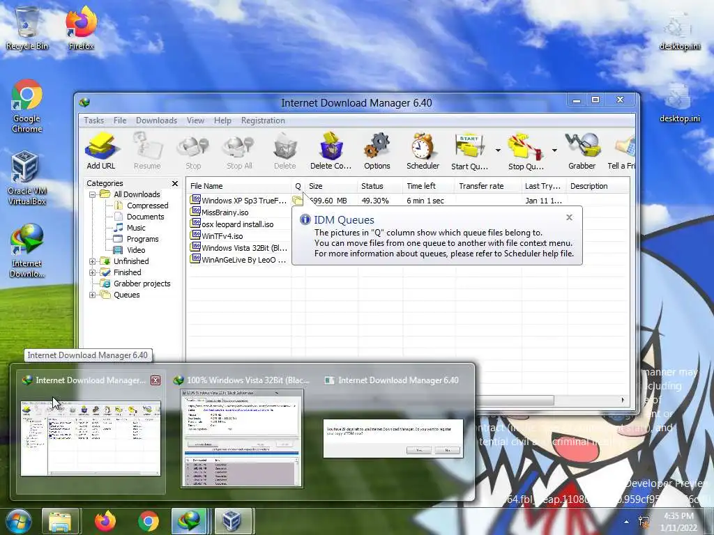Open the Recycle Bin desktop icon
The image size is (714, 535).
27,28
